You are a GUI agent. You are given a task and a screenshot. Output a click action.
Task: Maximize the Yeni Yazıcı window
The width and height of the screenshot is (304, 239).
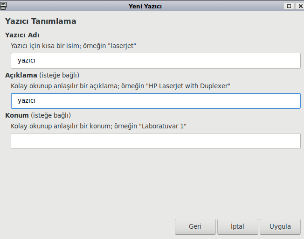(289, 6)
